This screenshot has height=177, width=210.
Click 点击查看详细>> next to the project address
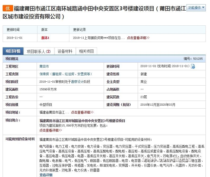pyautogui.click(x=82, y=112)
